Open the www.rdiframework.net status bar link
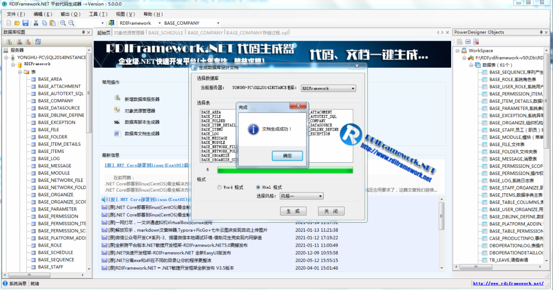The height and width of the screenshot is (290, 553). (508, 284)
